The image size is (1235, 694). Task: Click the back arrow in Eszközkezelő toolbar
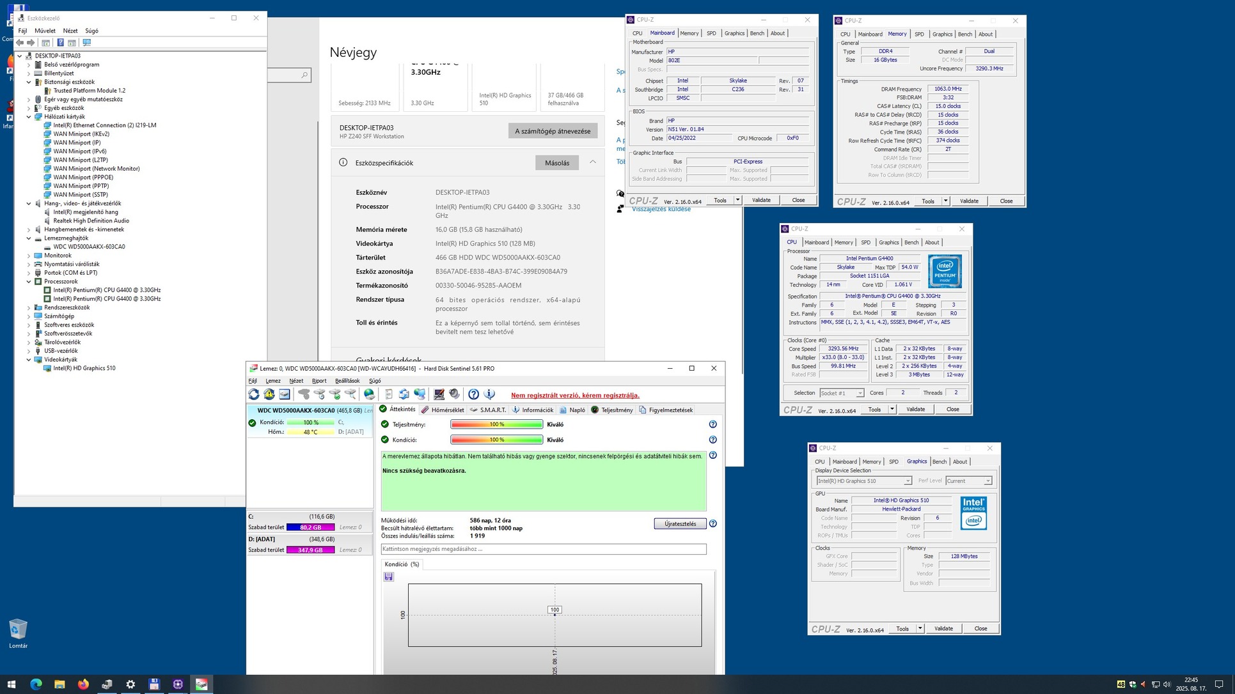(20, 43)
